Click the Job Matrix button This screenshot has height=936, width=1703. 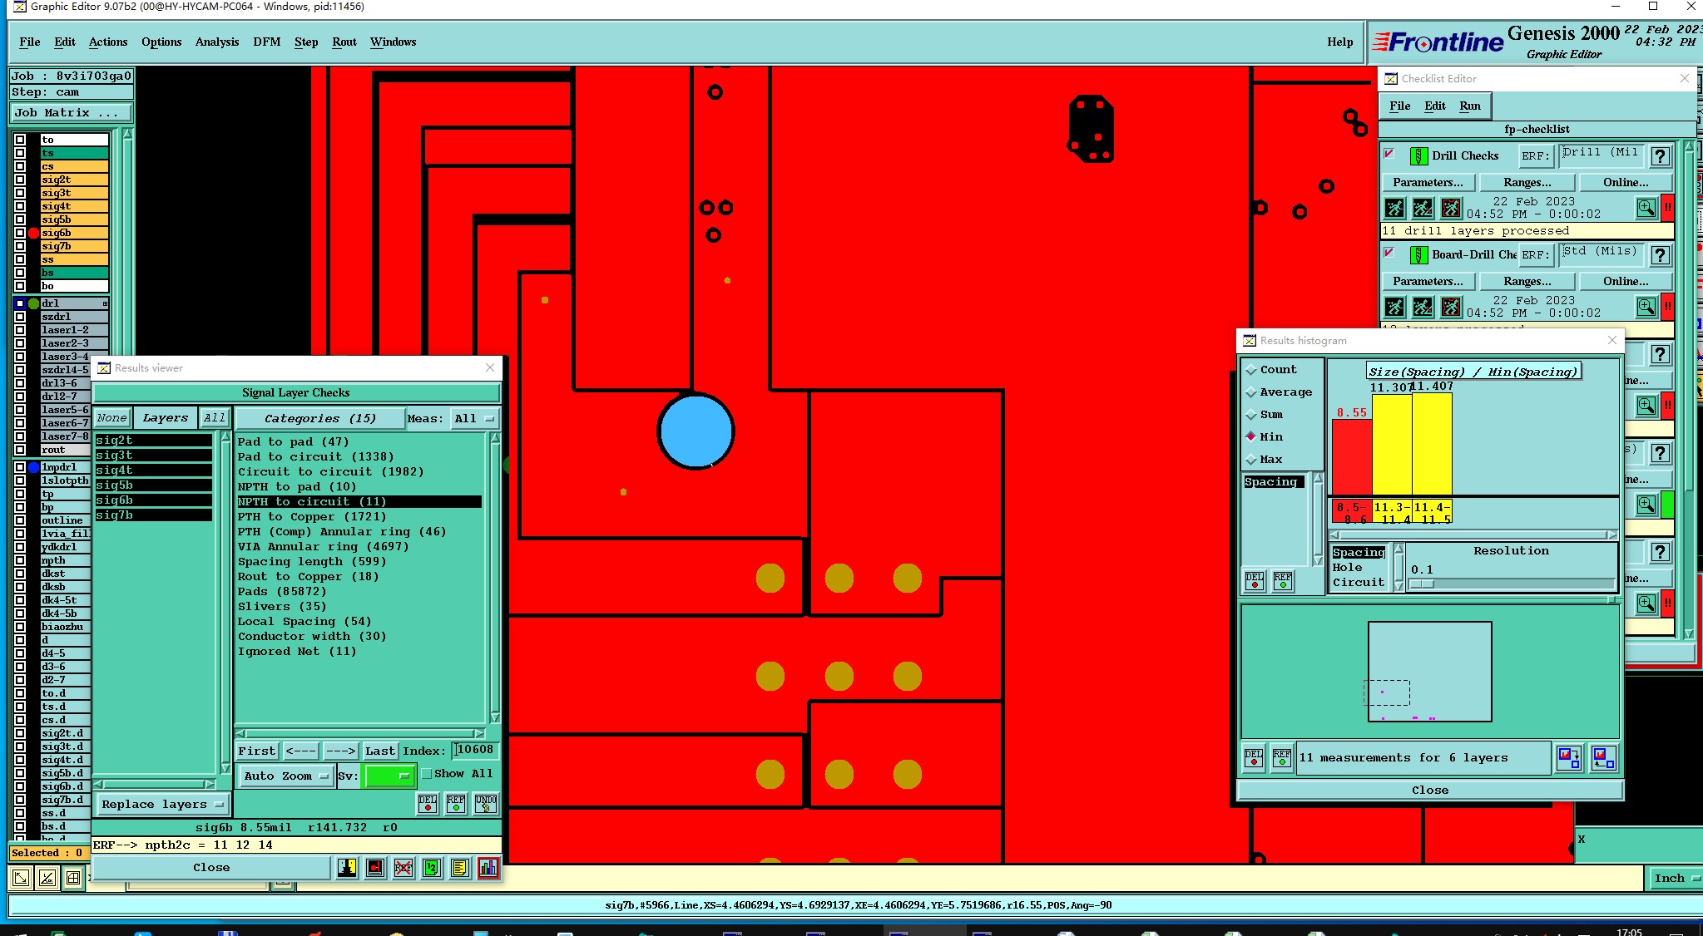point(70,112)
